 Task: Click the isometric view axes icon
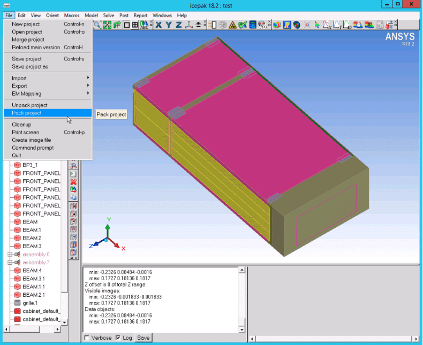tap(188, 25)
